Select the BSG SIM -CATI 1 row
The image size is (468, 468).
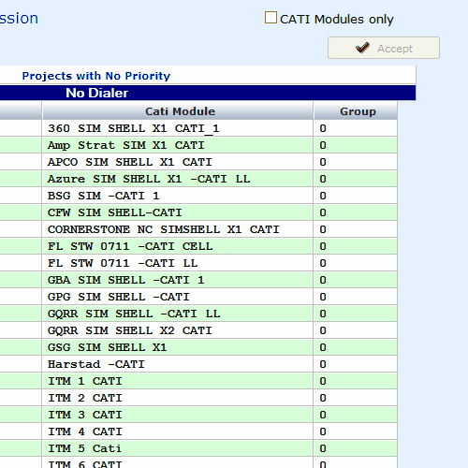[x=198, y=196]
